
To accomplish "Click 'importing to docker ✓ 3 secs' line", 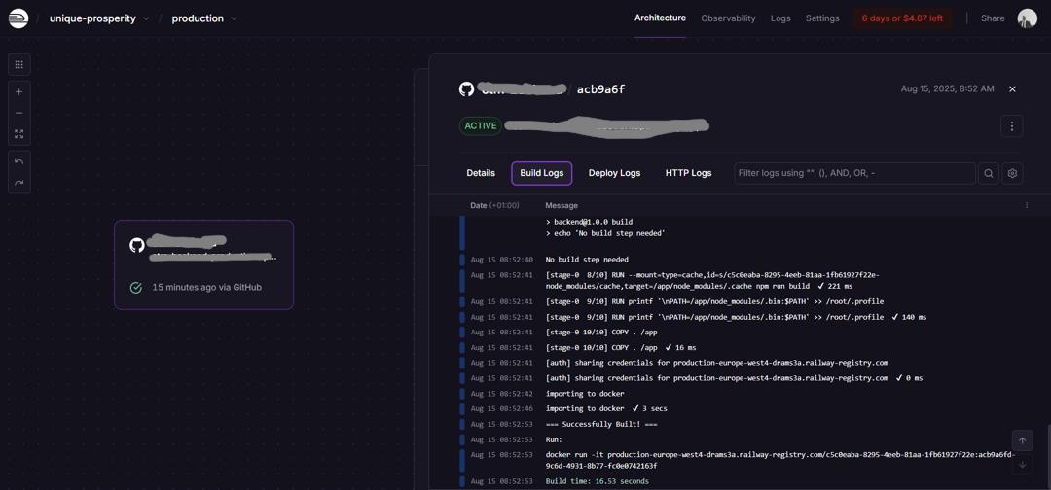I will click(x=606, y=408).
